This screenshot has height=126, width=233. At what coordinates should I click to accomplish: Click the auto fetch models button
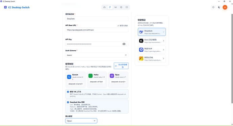pyautogui.click(x=121, y=66)
